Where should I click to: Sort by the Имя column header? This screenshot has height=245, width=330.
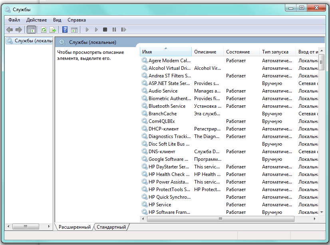165,52
